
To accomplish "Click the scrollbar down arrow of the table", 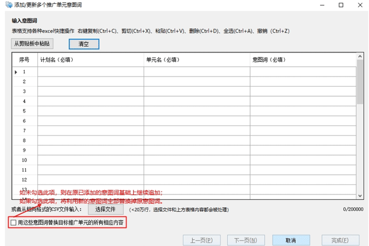I will (x=360, y=196).
